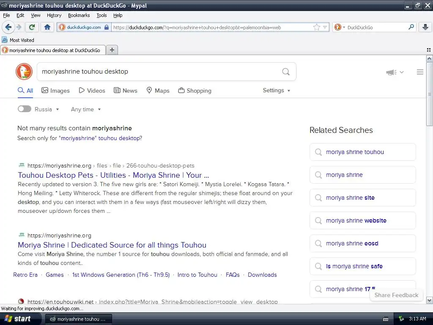Screen dimensions: 433x325
Task: Click the browser Forward arrow button
Action: coord(19,27)
